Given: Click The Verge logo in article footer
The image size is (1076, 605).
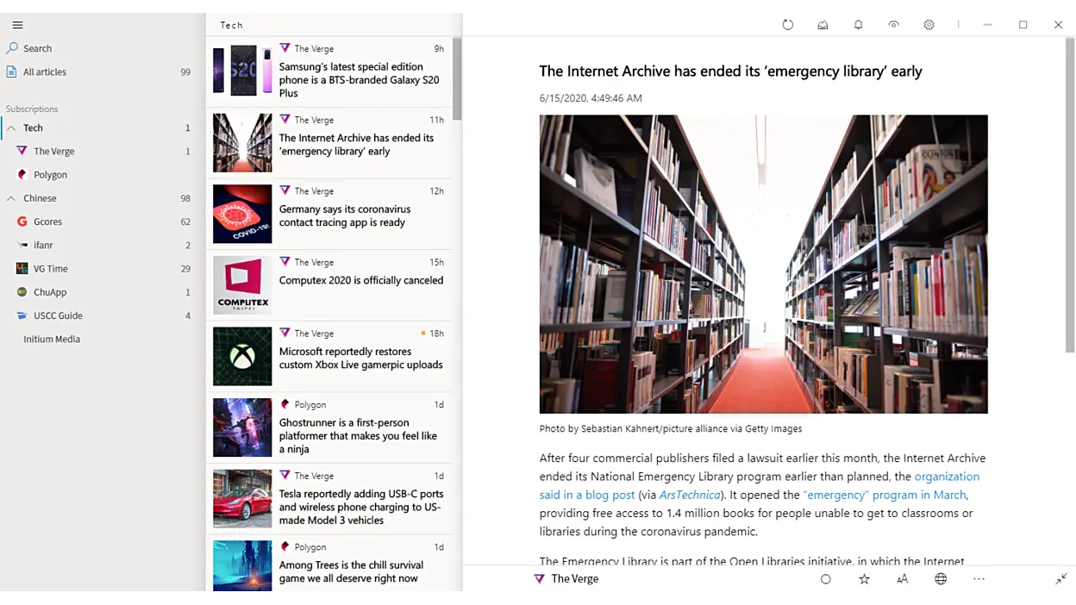Looking at the screenshot, I should click(x=539, y=579).
